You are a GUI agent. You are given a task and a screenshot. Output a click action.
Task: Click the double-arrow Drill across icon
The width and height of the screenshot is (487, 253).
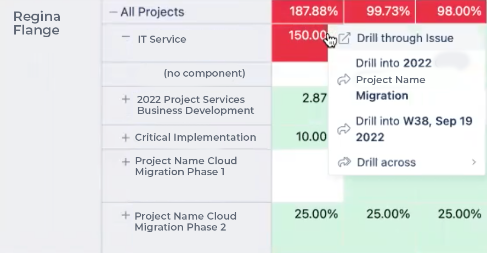[x=344, y=162]
